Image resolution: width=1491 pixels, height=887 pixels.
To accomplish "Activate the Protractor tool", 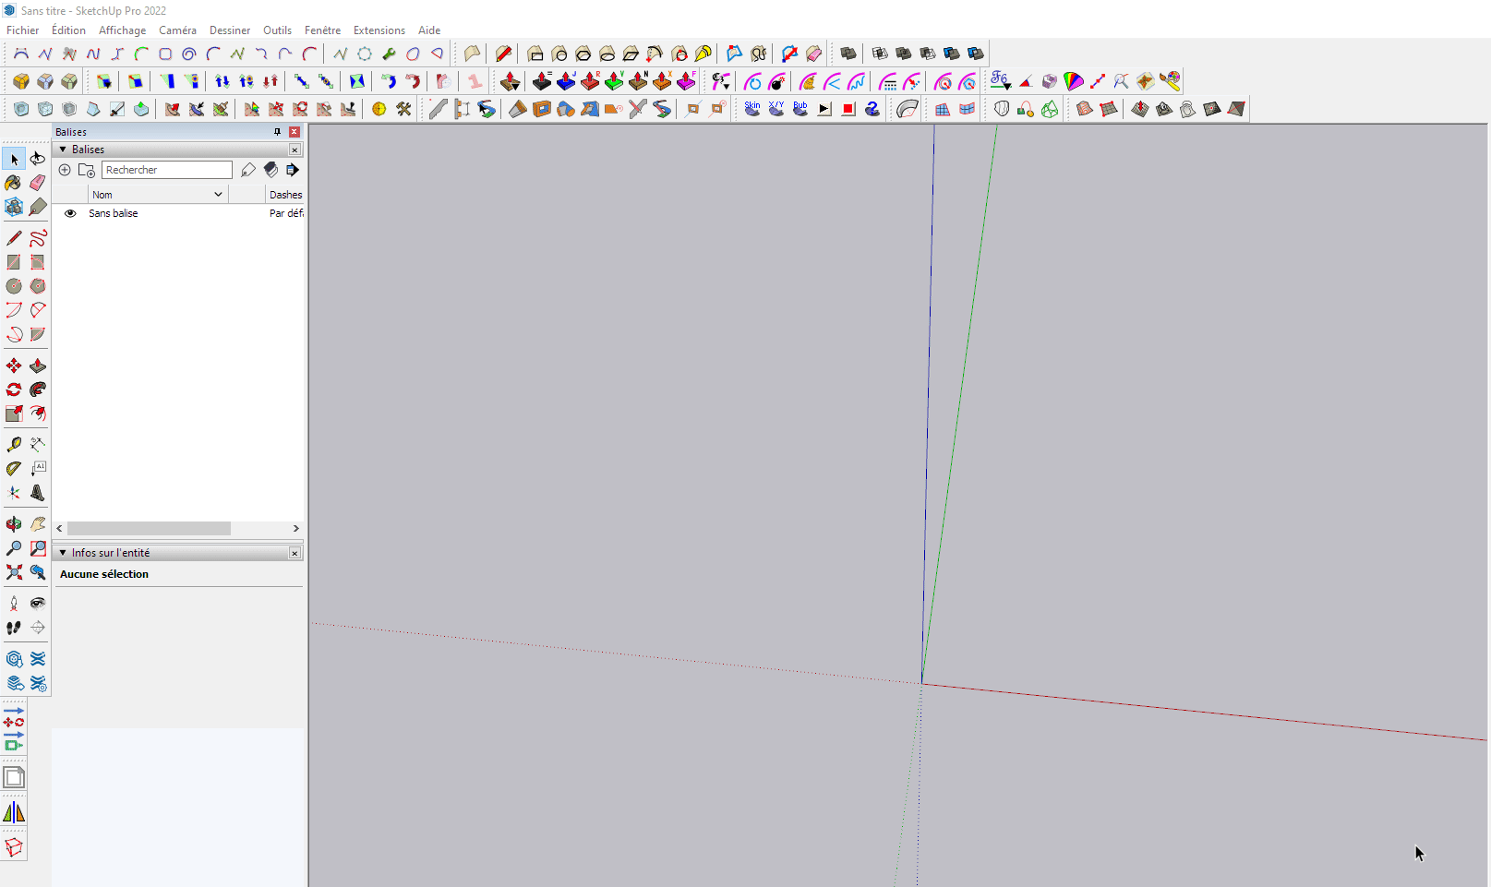I will (x=14, y=469).
